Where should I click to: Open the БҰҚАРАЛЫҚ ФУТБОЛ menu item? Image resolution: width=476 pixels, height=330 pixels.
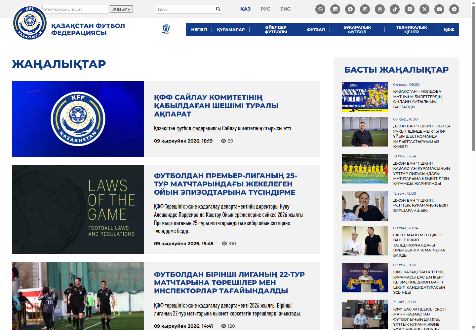pos(357,30)
